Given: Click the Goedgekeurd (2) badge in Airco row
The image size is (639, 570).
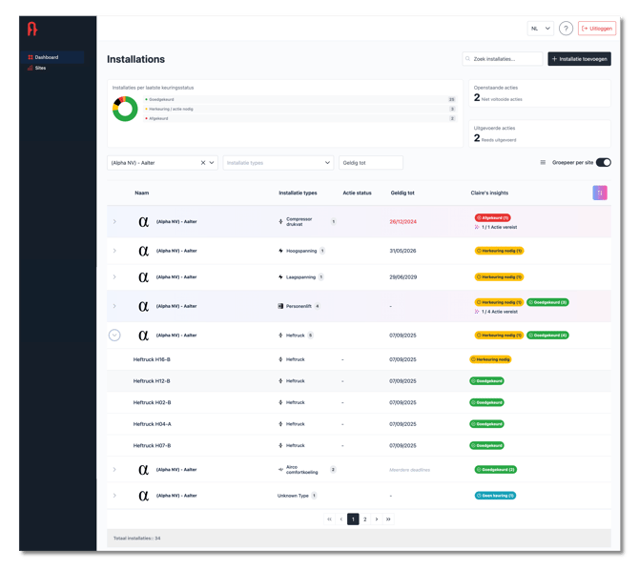Looking at the screenshot, I should pos(496,469).
